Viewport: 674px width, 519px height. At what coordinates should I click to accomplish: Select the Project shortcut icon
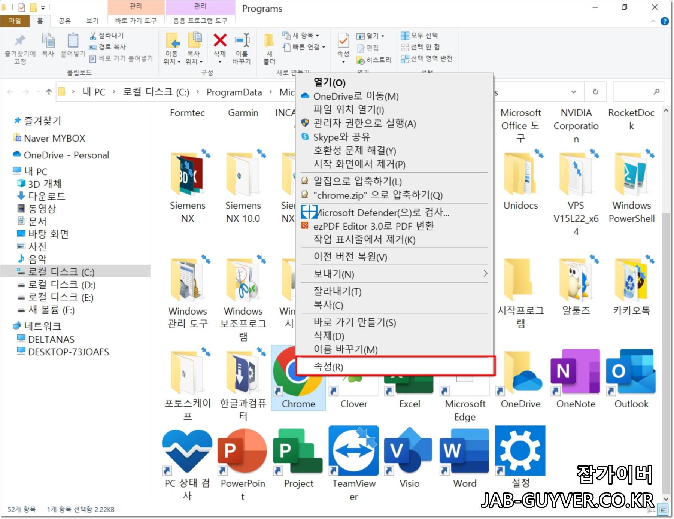(298, 452)
